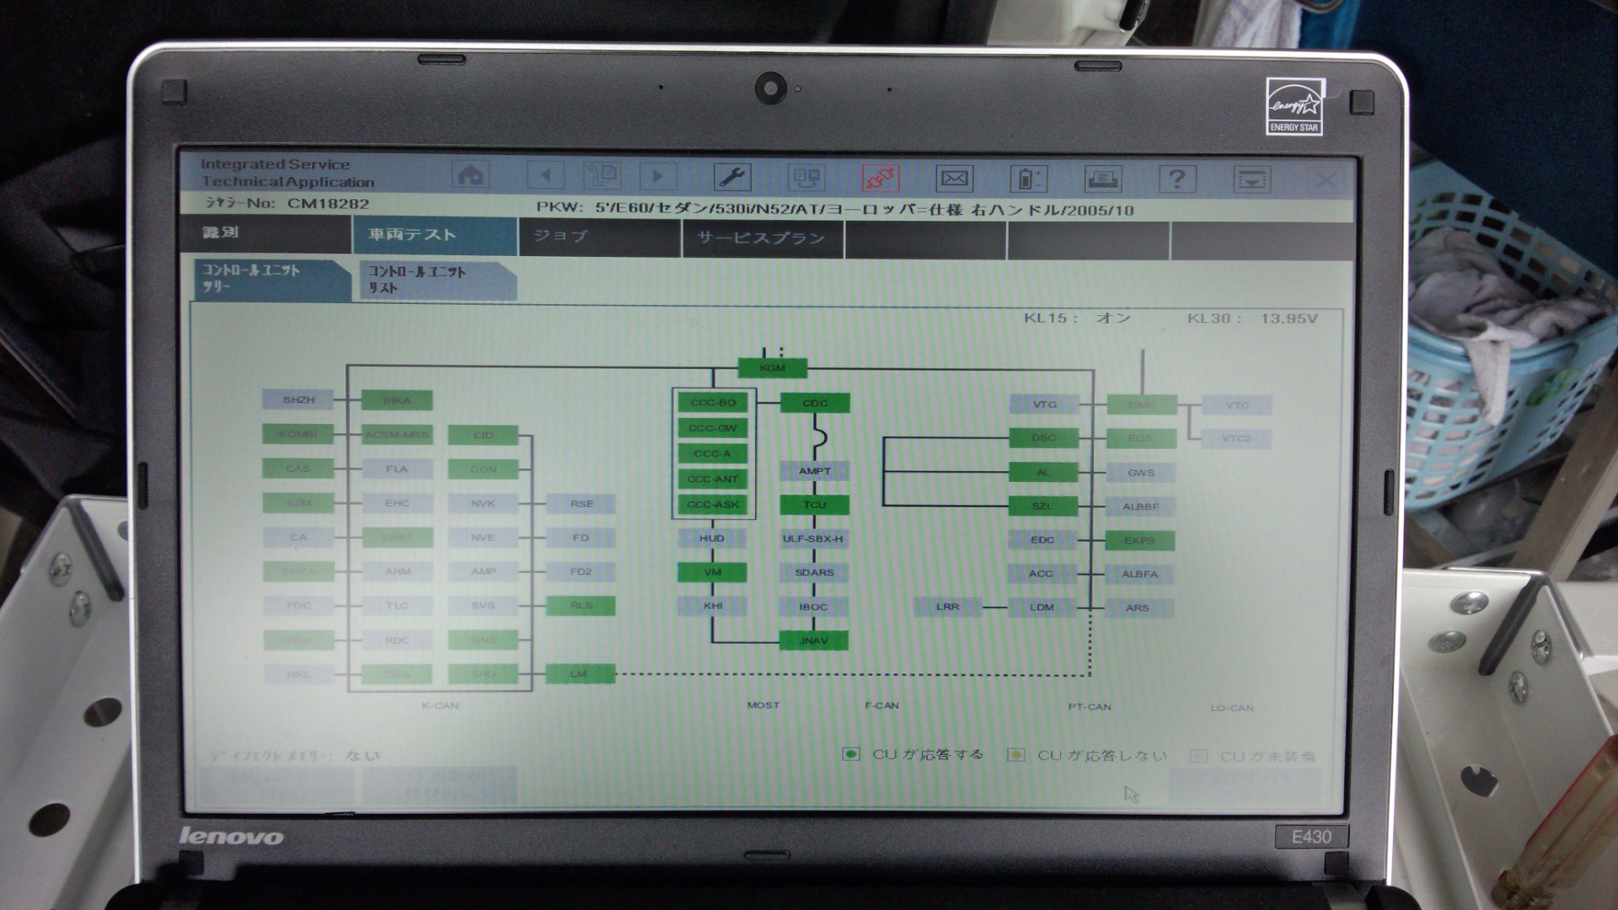Click the DSC control unit box
Viewport: 1618px width, 910px height.
[x=1043, y=438]
